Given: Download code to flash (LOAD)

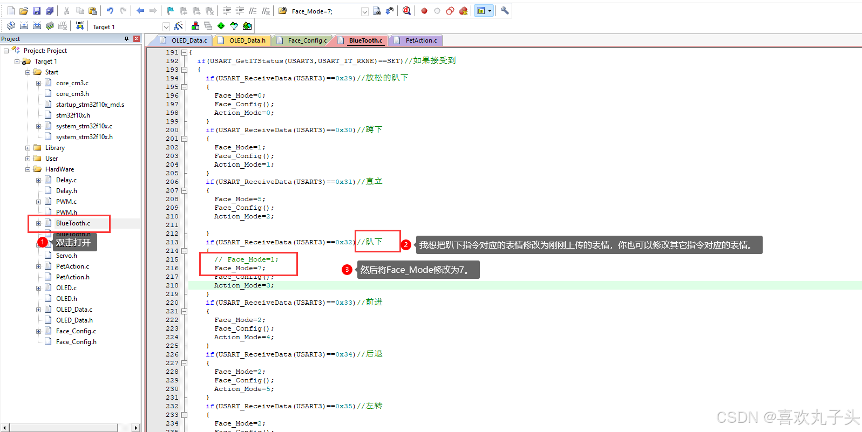Looking at the screenshot, I should click(80, 26).
